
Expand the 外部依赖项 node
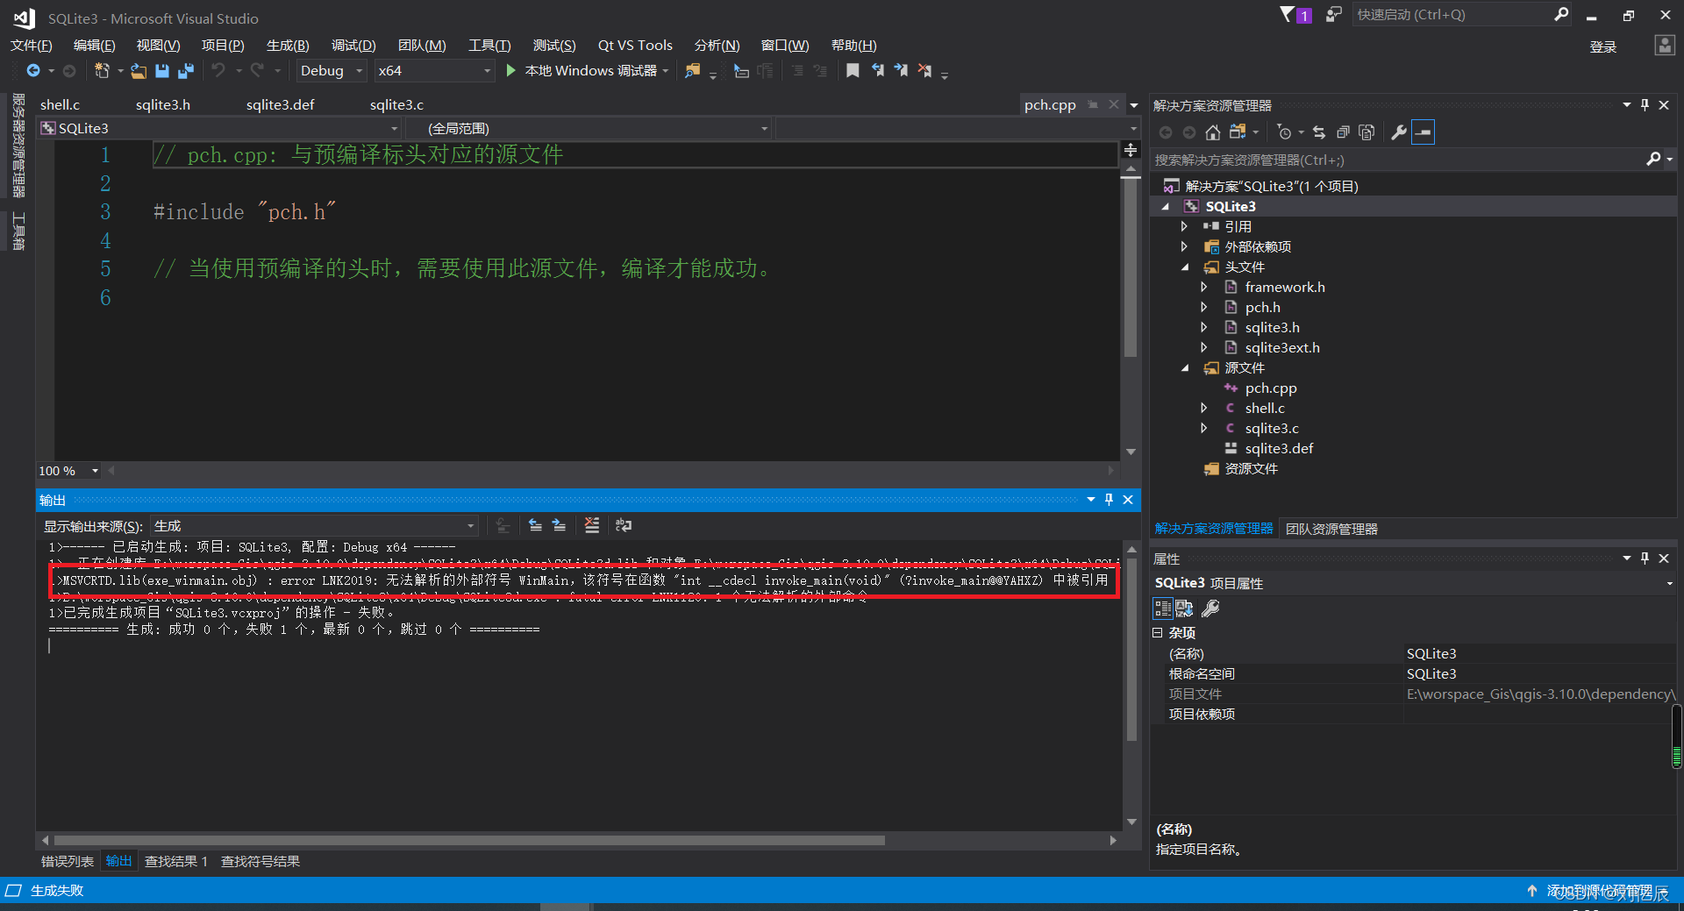pos(1184,246)
